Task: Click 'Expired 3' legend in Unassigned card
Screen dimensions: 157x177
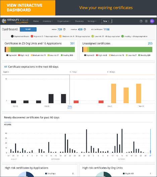Action: (89, 55)
